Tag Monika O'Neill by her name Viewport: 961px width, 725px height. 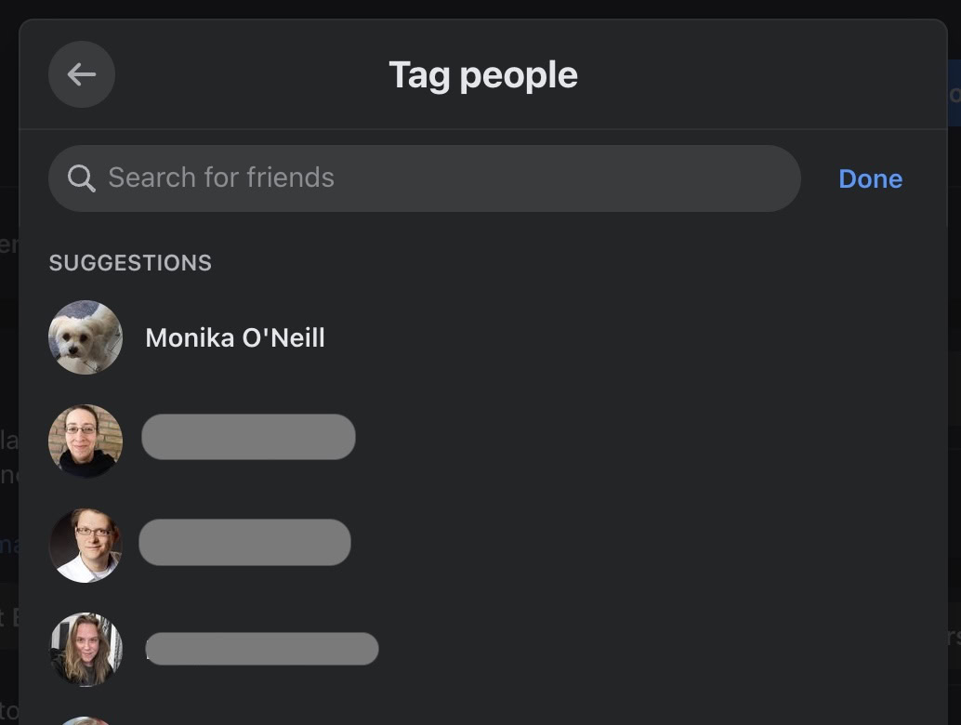pos(235,337)
